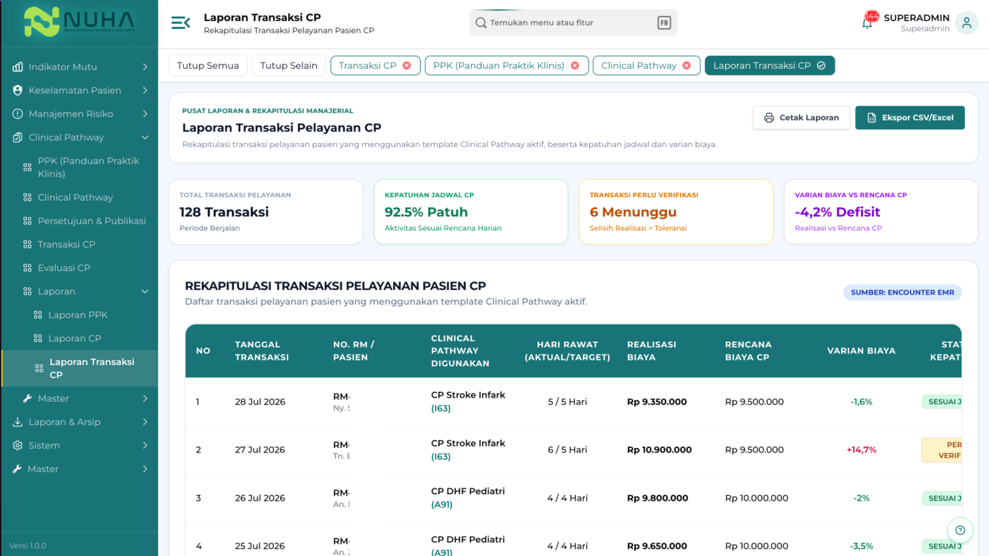Open the user profile avatar icon

pos(967,23)
